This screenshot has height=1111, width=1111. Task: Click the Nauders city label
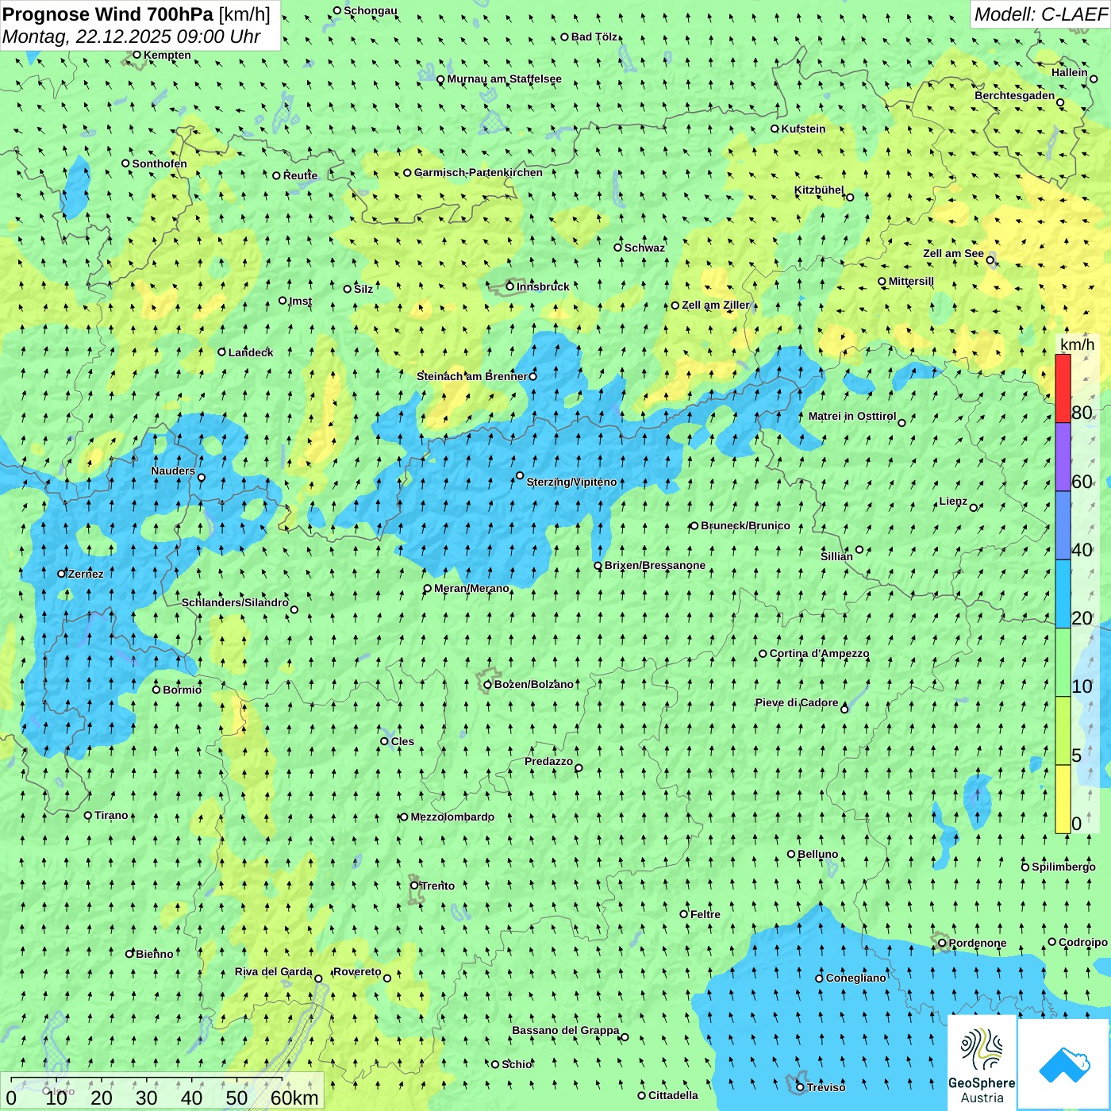tap(173, 471)
